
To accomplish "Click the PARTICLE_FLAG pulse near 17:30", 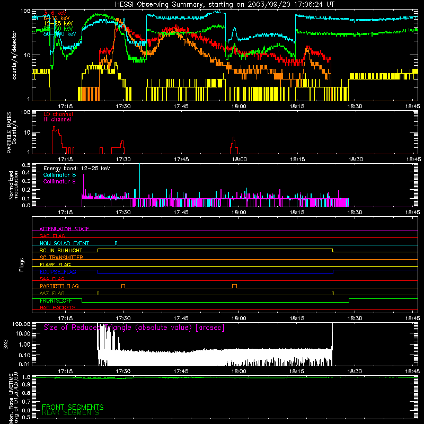I will pos(123,286).
